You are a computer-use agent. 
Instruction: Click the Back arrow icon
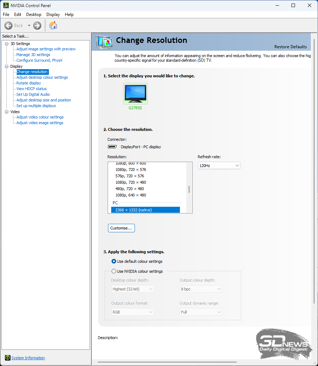8,26
